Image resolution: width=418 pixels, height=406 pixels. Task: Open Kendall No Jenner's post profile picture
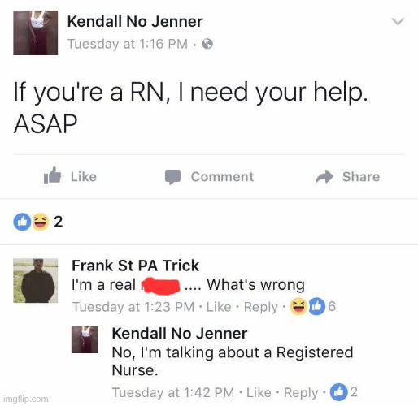36,32
